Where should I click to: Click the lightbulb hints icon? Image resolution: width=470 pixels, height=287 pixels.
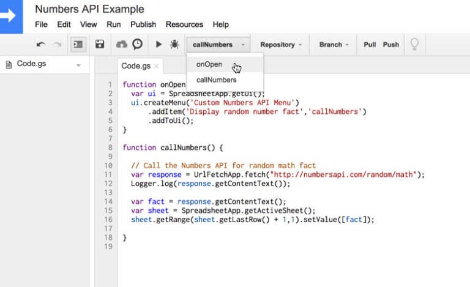pos(414,44)
